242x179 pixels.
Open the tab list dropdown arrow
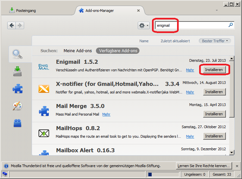(217, 11)
